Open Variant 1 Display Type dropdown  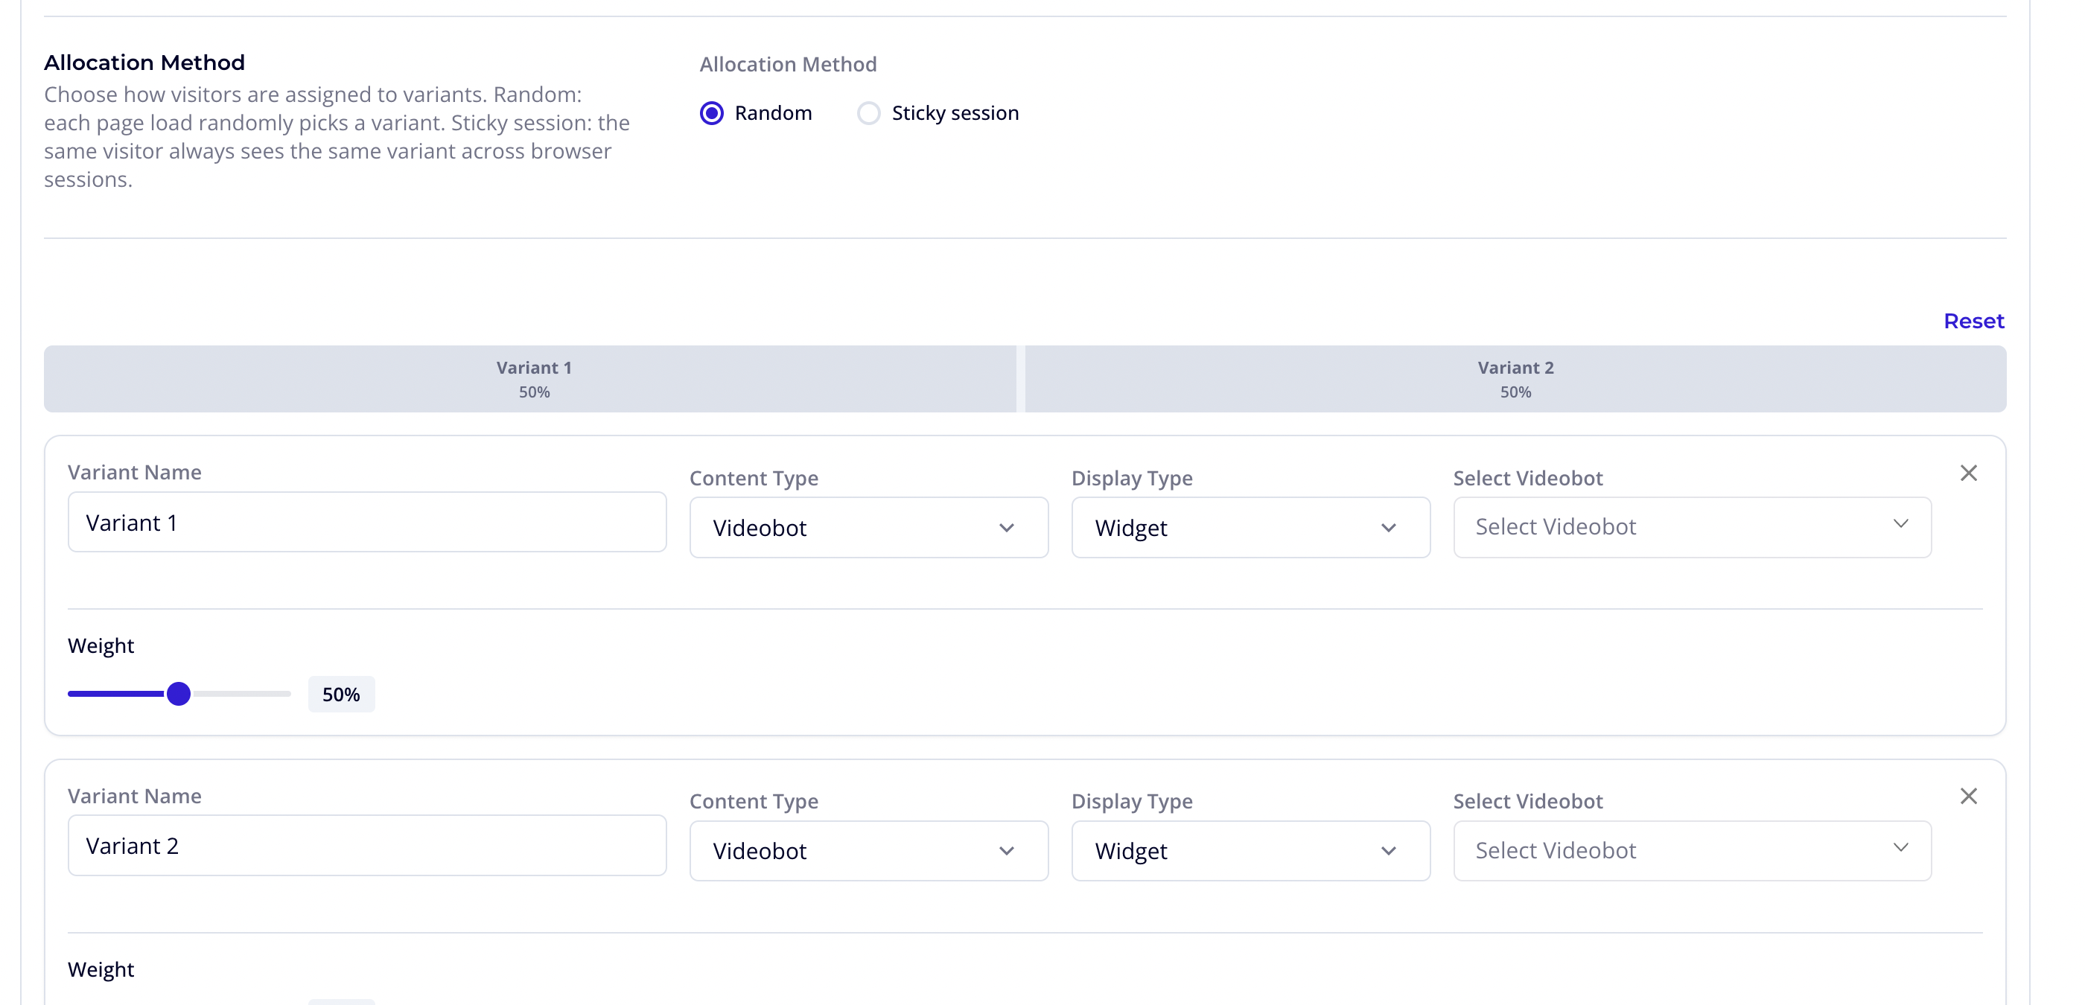click(x=1250, y=528)
